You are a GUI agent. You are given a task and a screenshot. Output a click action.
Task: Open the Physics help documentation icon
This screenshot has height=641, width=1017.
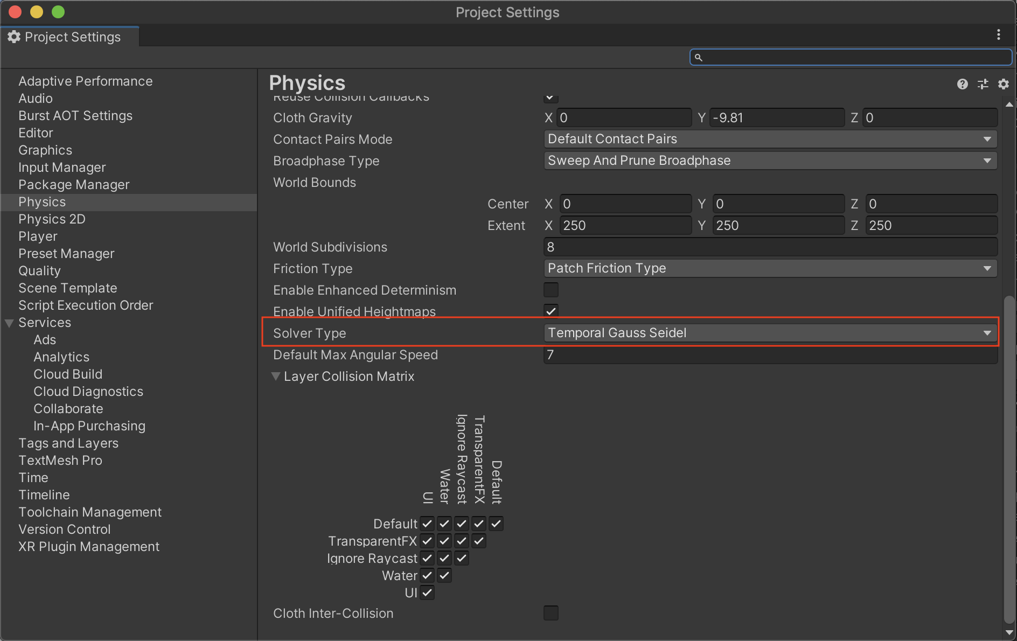962,84
